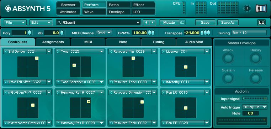Open the X: 3rd Gender CC21 dropdown

click(x=49, y=51)
